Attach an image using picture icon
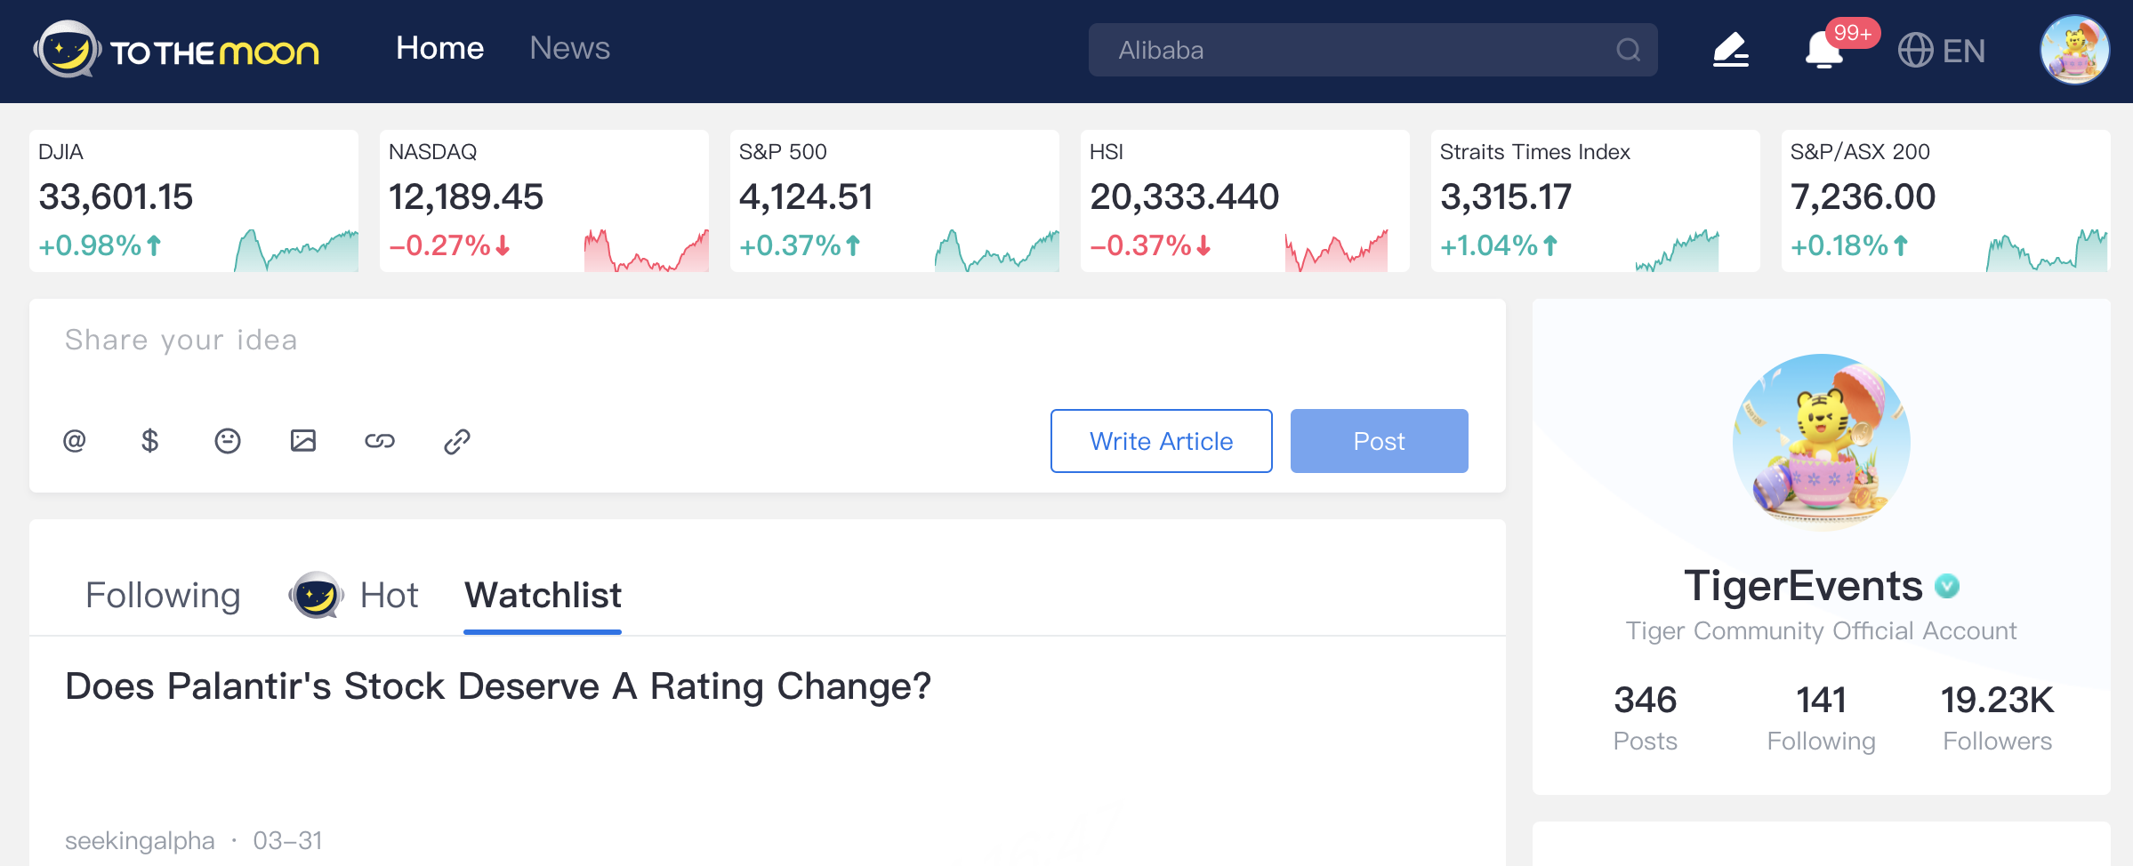2133x866 pixels. tap(303, 441)
